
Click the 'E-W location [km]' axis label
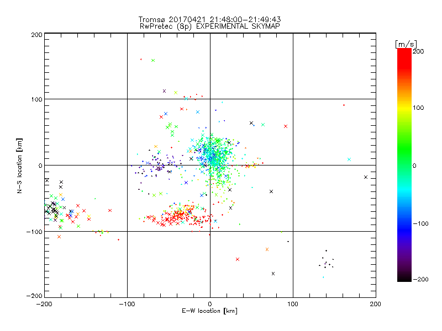[x=209, y=311]
